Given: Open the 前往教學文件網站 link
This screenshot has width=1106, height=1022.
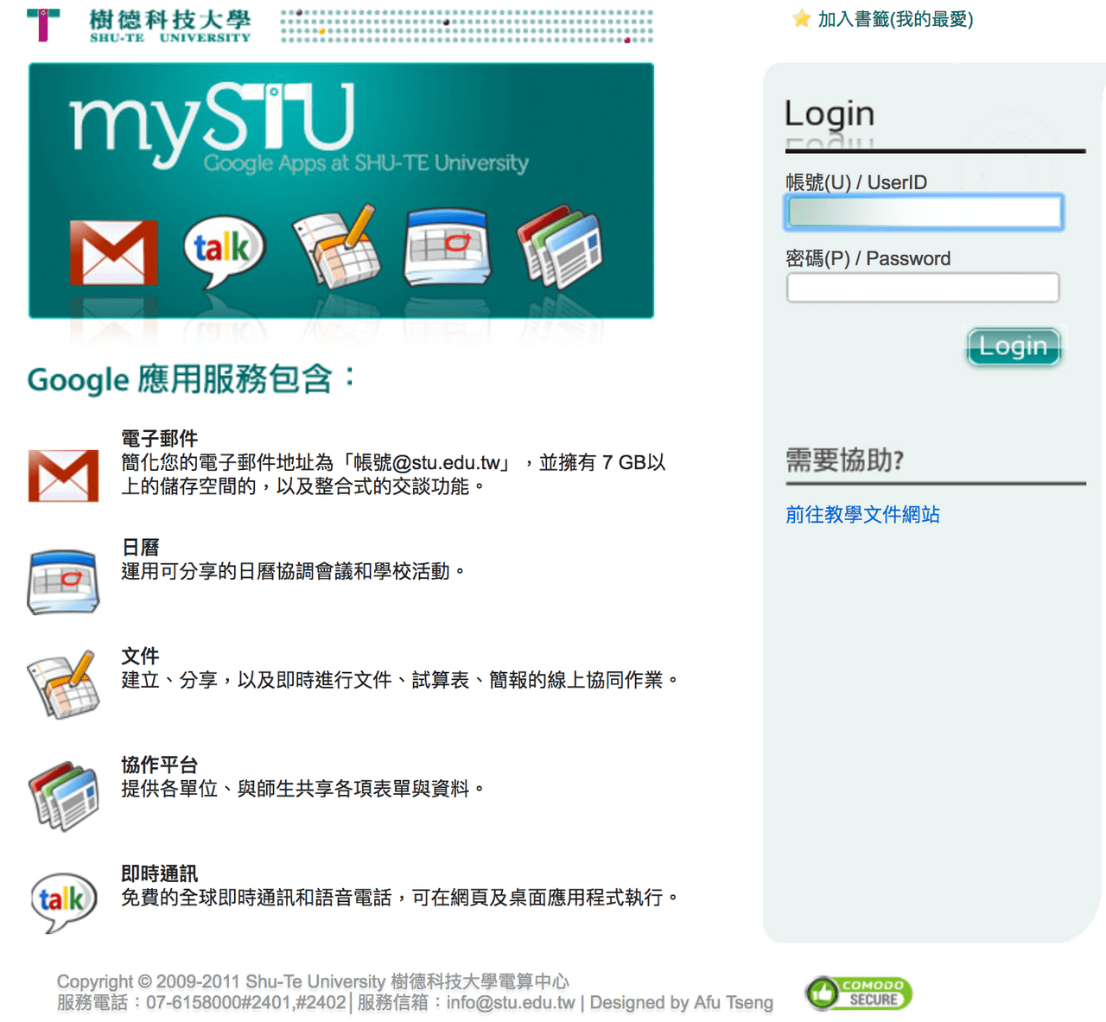Looking at the screenshot, I should [x=862, y=515].
